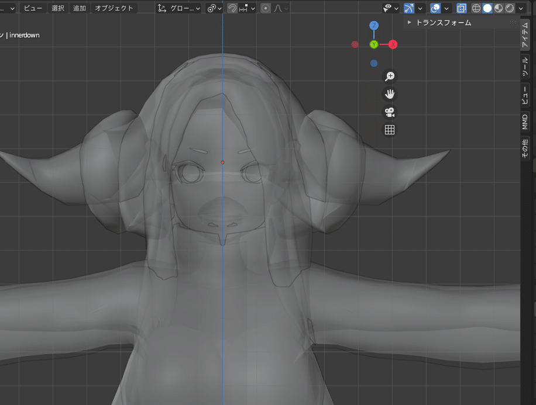The image size is (536, 405).
Task: Switch to wireframe viewport shading
Action: 476,8
